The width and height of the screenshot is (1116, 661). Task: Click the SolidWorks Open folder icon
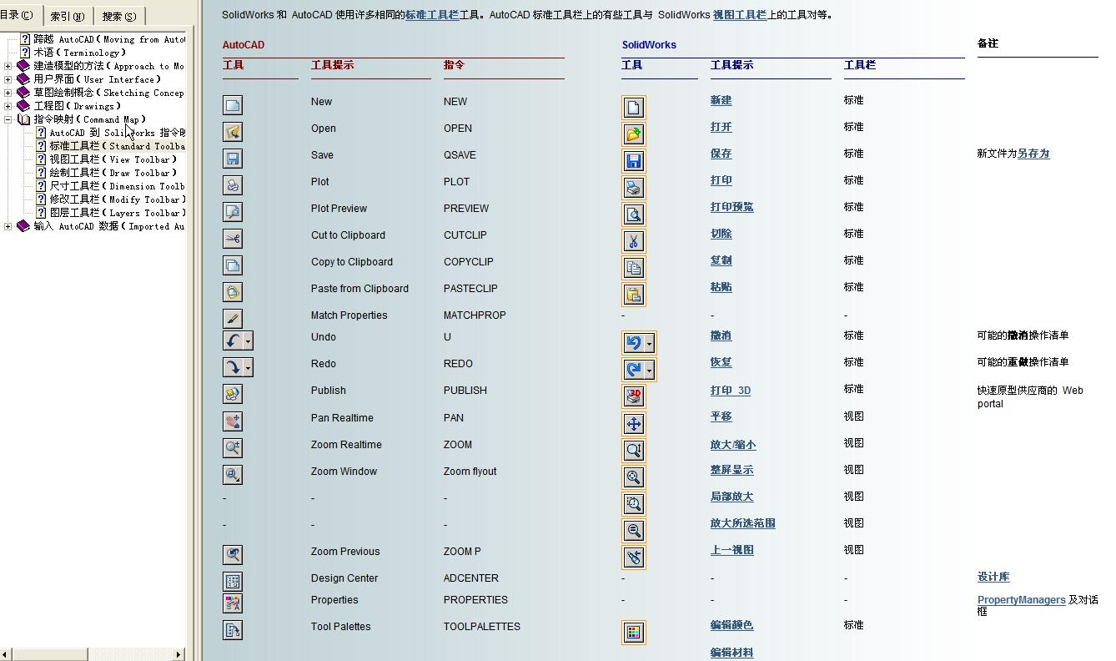(x=634, y=134)
